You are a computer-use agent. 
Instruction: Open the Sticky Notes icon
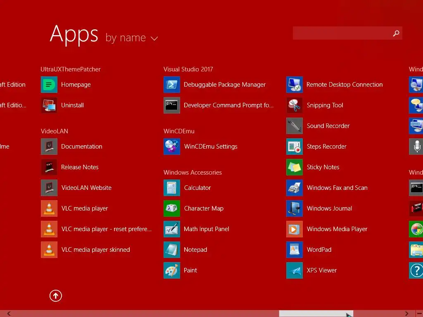[295, 167]
